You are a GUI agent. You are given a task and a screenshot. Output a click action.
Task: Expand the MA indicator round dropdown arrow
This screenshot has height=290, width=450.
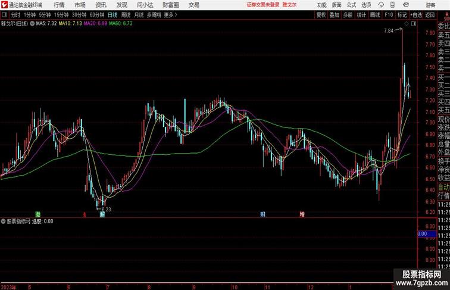32,24
